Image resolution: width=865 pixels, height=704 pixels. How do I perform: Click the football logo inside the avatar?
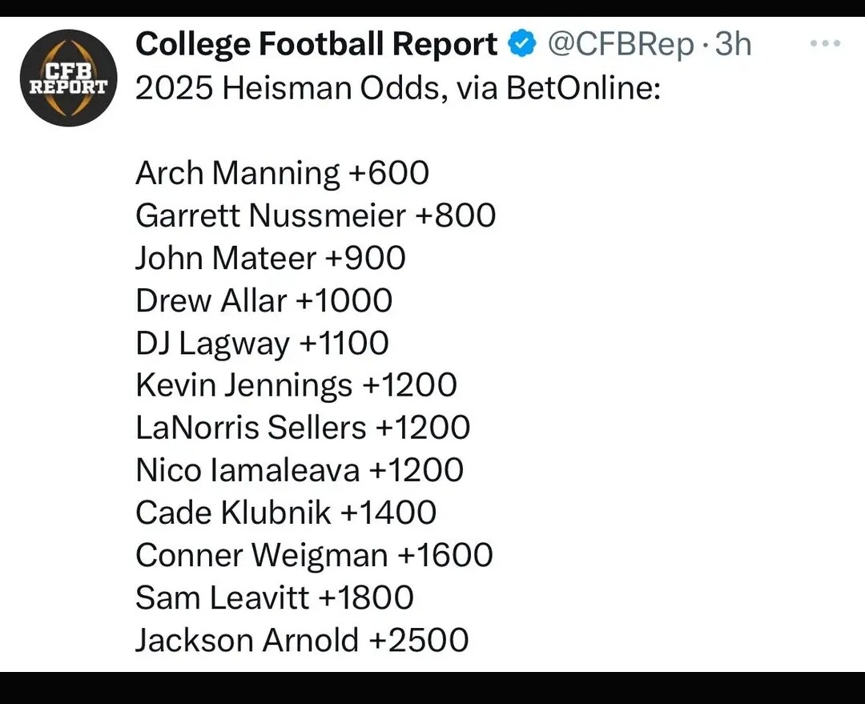68,78
